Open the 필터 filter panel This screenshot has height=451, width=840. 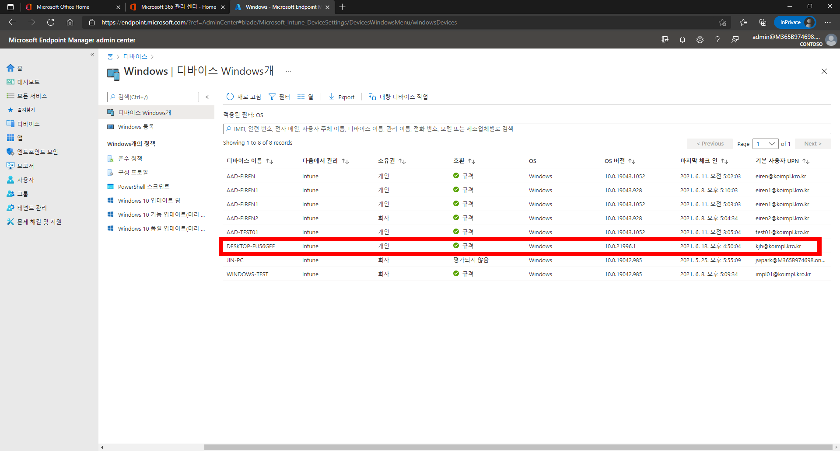click(279, 97)
